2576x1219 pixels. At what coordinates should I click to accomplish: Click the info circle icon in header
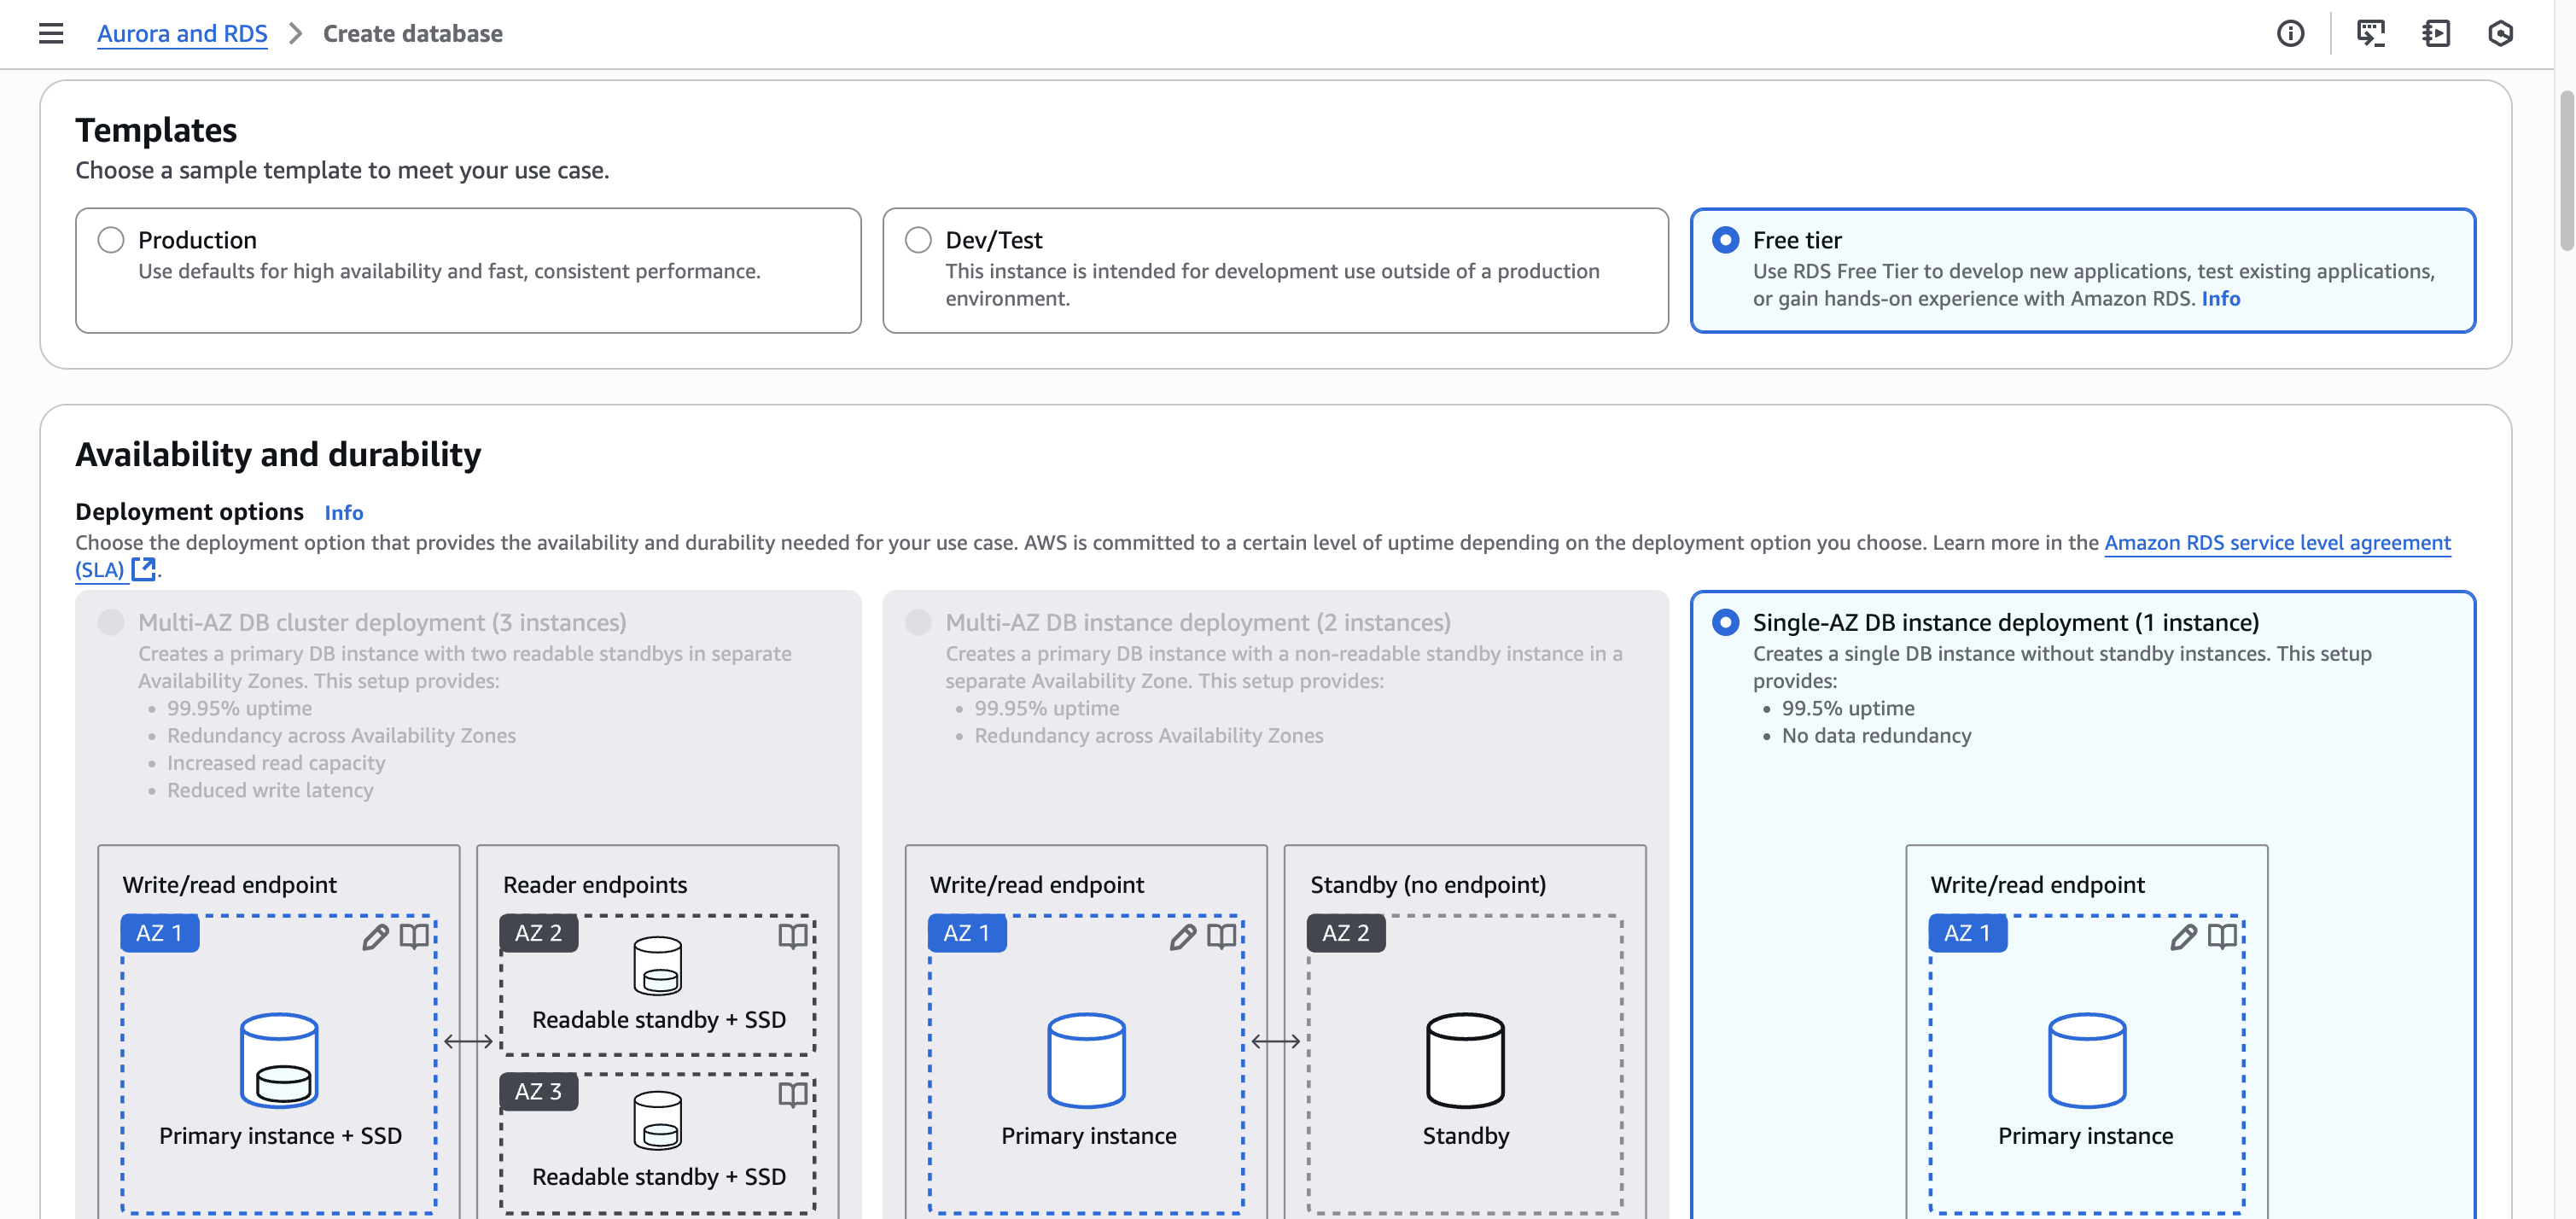point(2290,33)
